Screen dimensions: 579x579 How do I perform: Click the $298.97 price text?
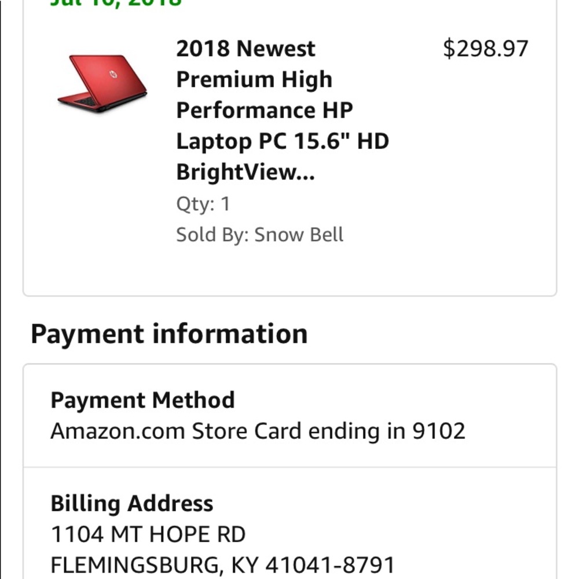click(486, 47)
